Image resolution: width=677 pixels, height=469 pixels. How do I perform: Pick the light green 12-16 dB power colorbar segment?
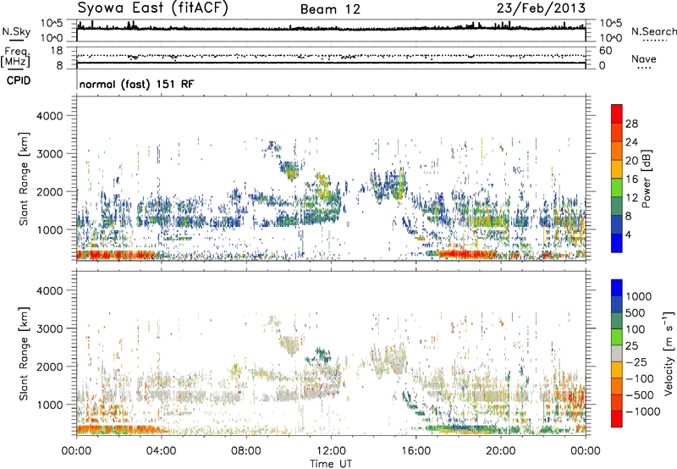[617, 188]
